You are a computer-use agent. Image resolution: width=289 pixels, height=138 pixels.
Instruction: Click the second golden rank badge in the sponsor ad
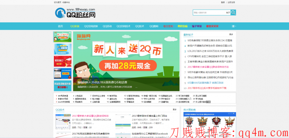point(203,122)
